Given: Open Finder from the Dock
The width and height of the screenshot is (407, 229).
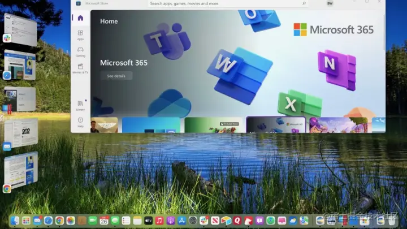Looking at the screenshot, I should (x=15, y=221).
